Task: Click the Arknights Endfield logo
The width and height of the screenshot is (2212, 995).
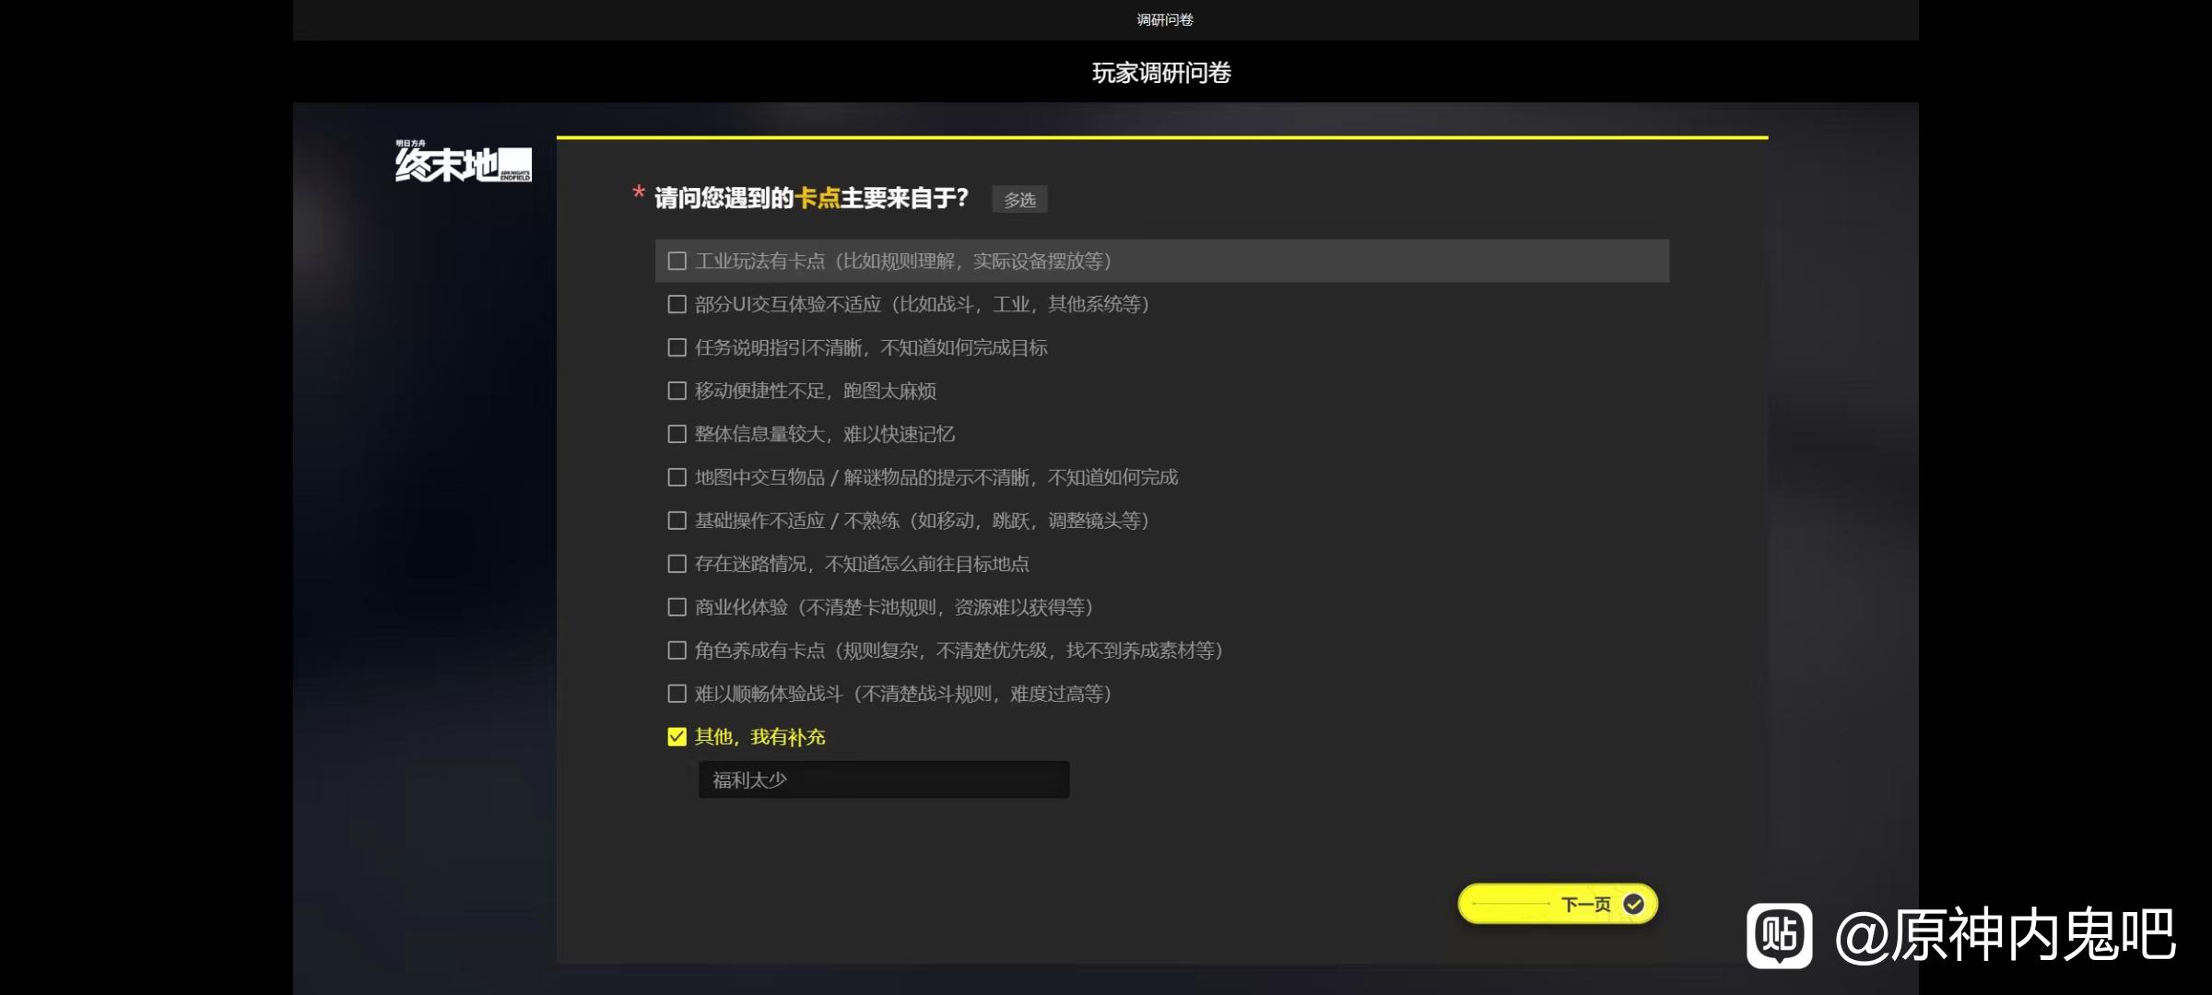Action: [x=464, y=163]
